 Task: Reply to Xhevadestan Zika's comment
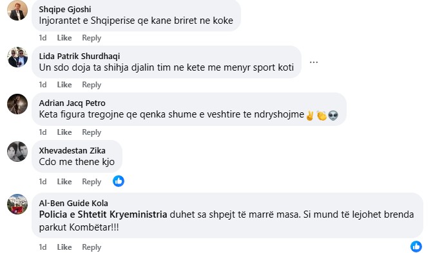(x=91, y=182)
